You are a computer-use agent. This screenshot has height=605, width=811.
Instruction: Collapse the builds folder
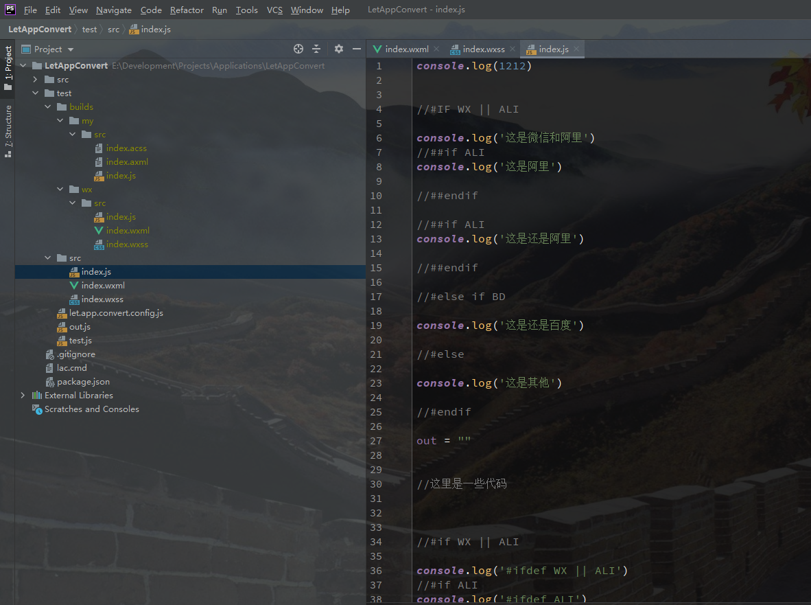(x=47, y=107)
